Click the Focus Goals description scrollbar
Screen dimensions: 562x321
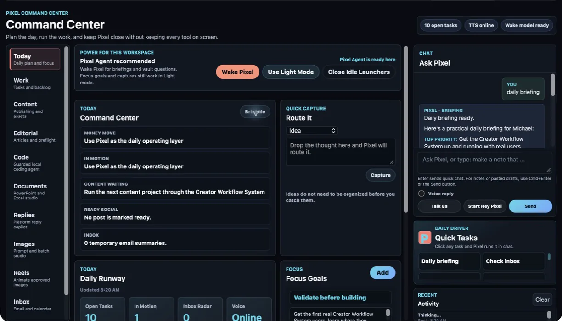(x=388, y=313)
